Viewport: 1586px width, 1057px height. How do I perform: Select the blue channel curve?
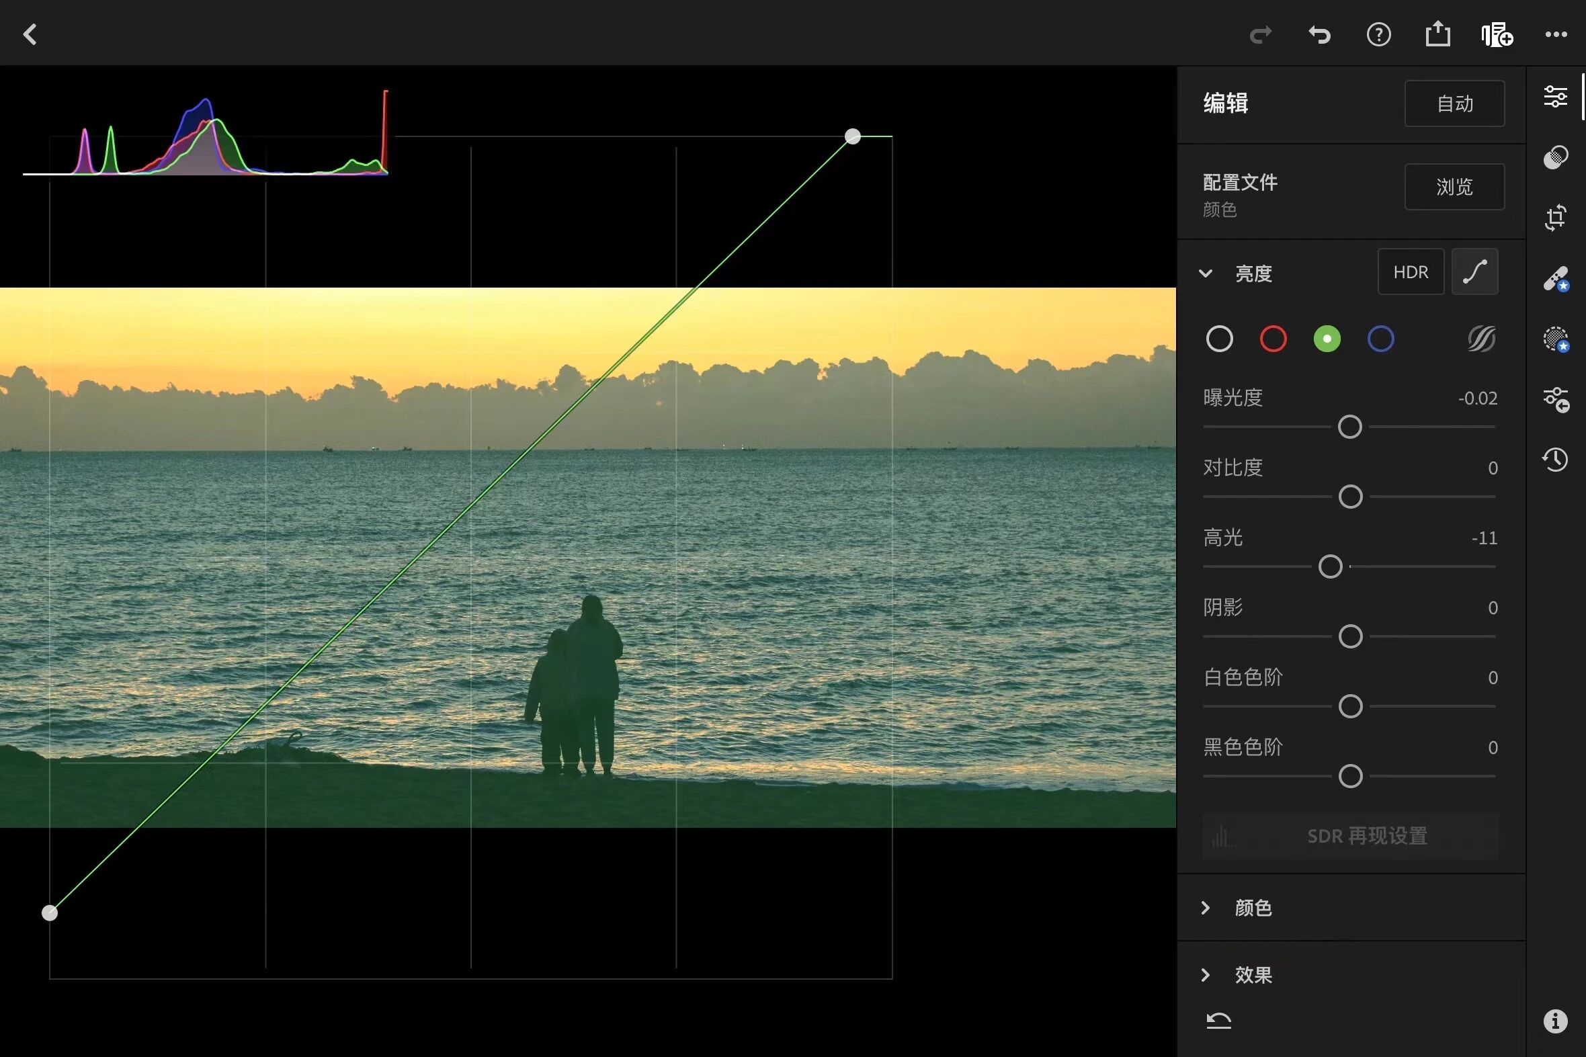[1380, 339]
